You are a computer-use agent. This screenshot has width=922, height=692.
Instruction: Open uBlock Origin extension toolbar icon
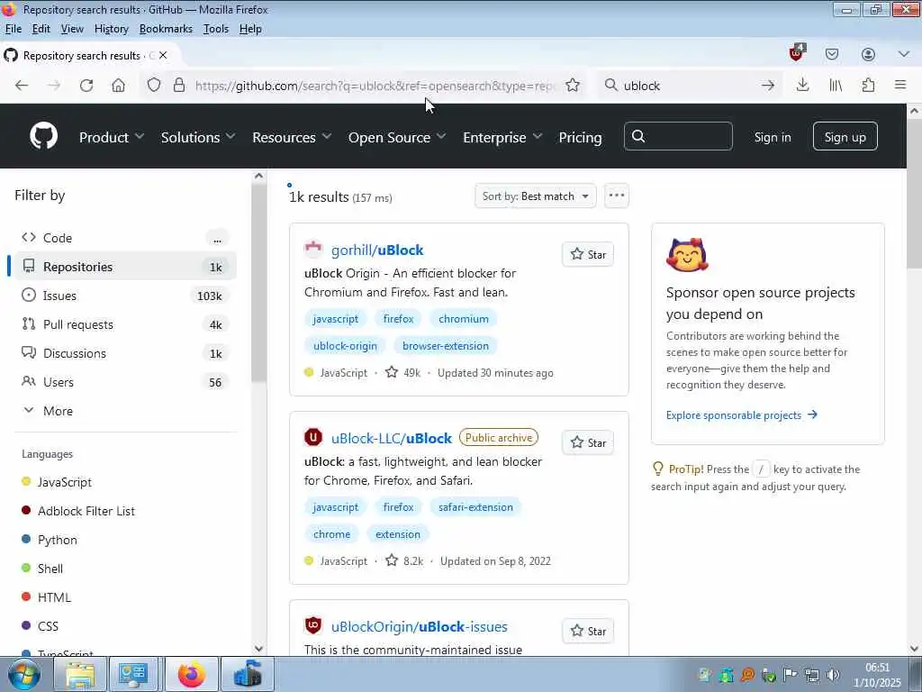pyautogui.click(x=797, y=53)
